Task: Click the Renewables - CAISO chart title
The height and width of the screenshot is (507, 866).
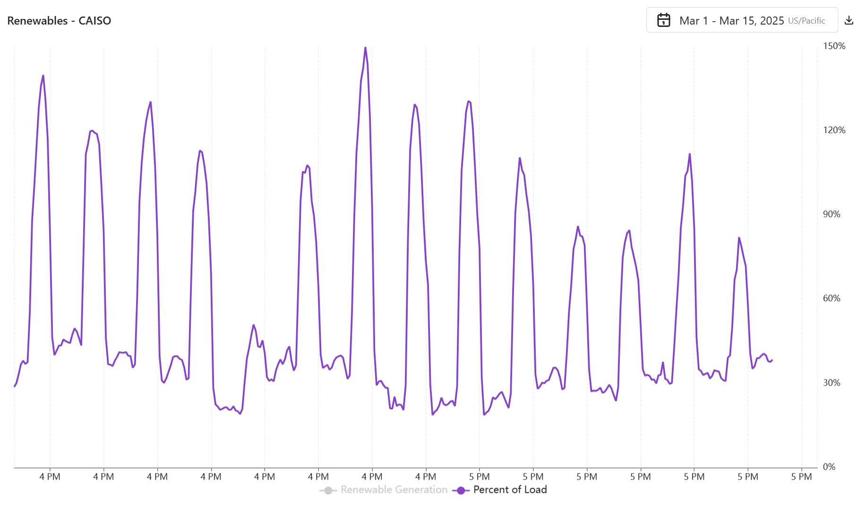Action: (x=59, y=21)
